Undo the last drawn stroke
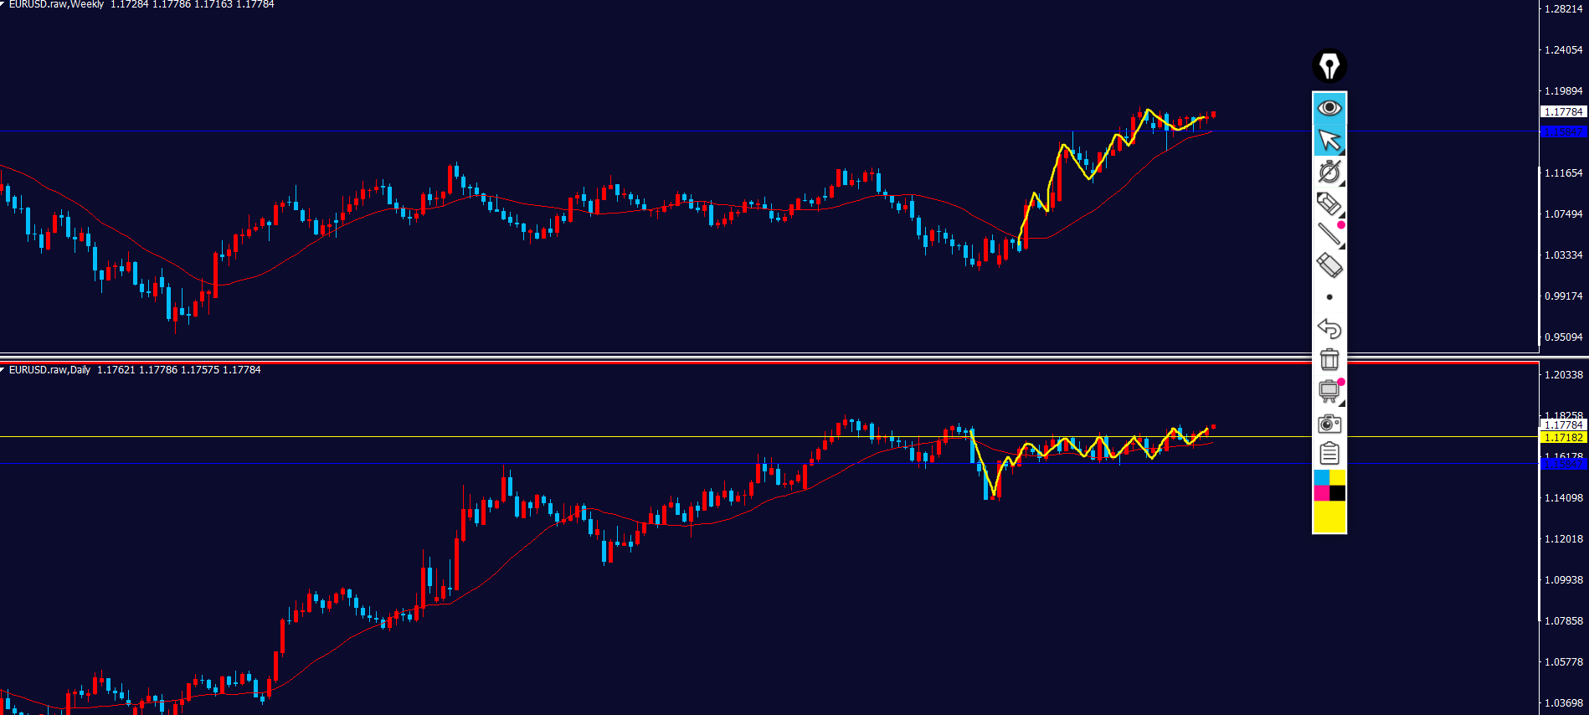 coord(1329,328)
